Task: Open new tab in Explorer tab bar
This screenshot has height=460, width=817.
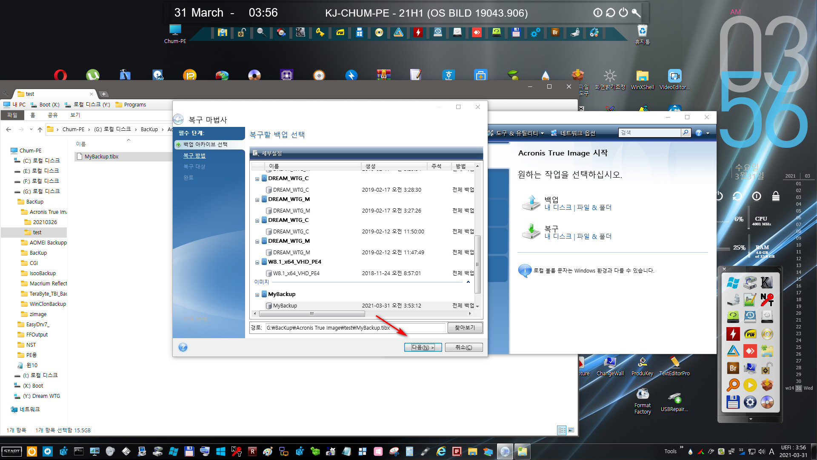Action: pyautogui.click(x=104, y=94)
